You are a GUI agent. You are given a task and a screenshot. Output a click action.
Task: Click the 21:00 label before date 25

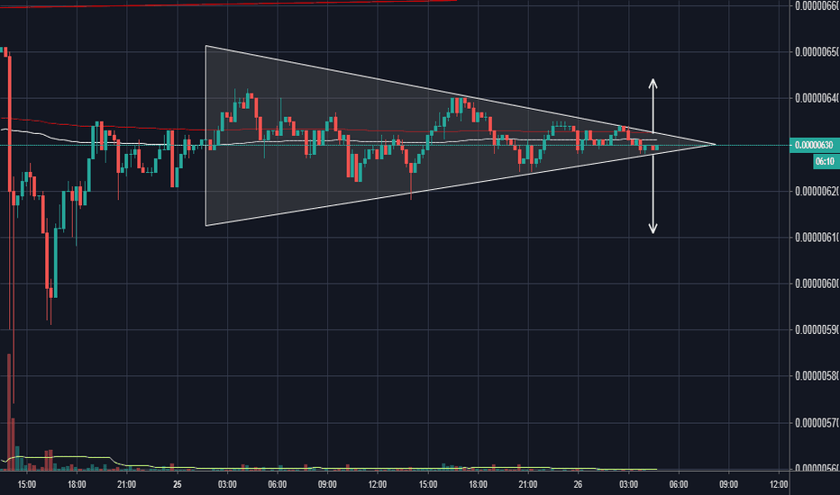click(x=127, y=484)
